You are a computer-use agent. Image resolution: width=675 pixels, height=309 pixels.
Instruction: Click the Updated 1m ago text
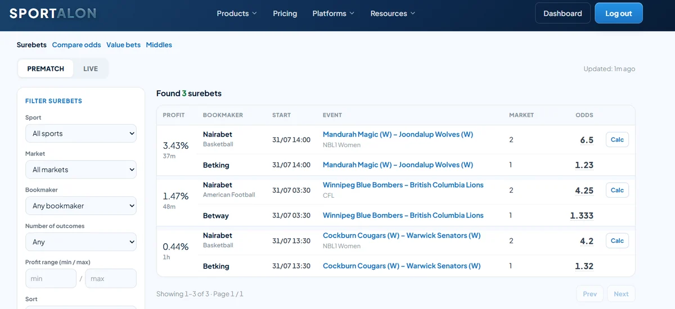pyautogui.click(x=609, y=69)
